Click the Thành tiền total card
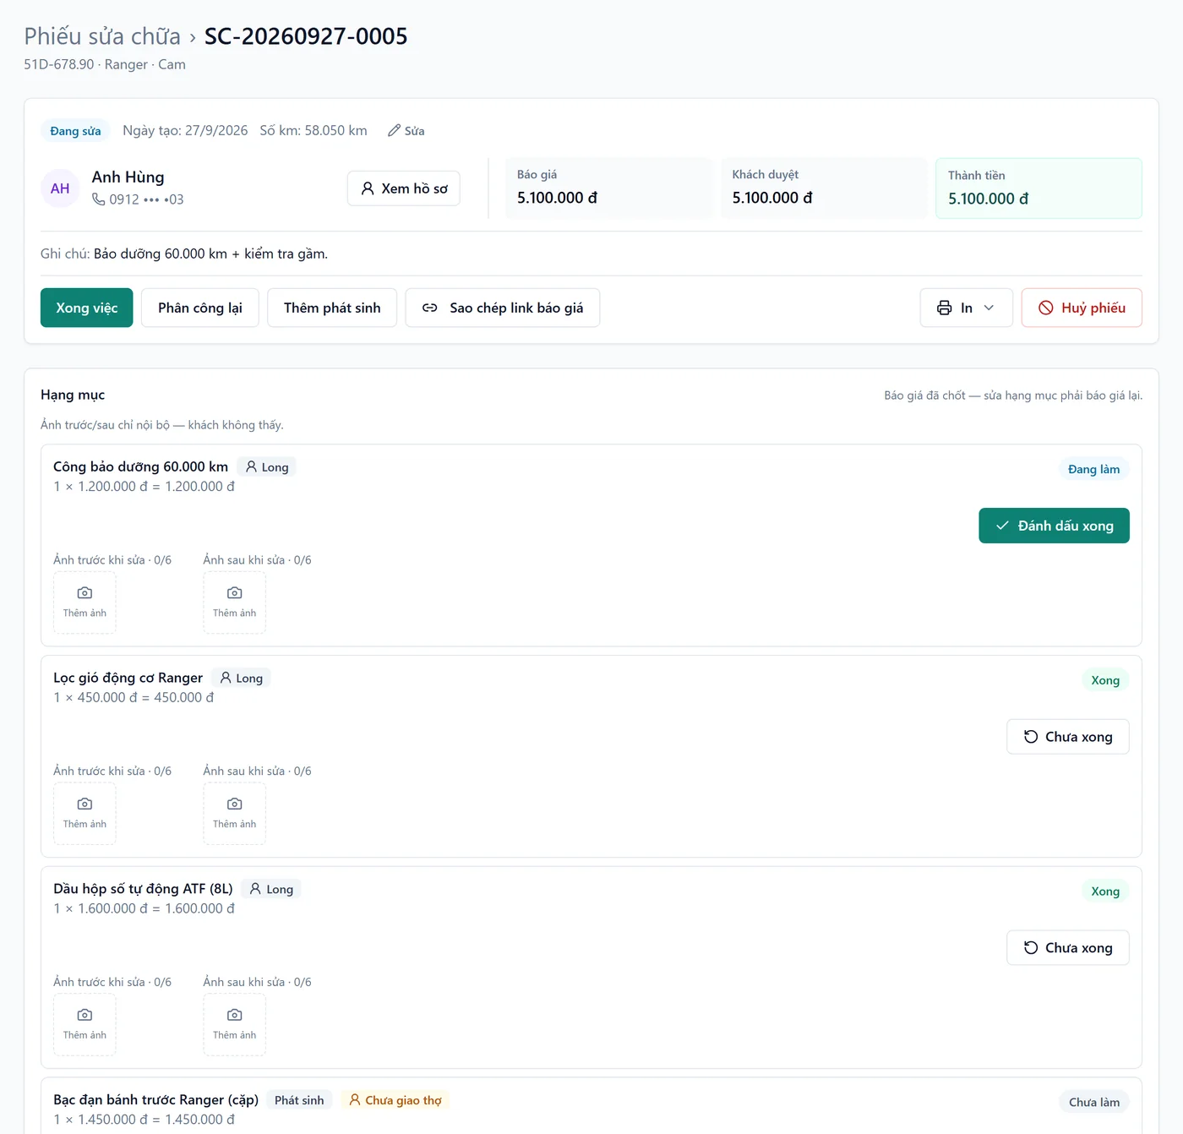 point(1039,188)
